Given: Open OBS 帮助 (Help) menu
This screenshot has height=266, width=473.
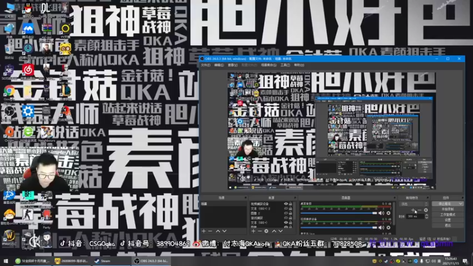Looking at the screenshot, I should tap(299, 65).
